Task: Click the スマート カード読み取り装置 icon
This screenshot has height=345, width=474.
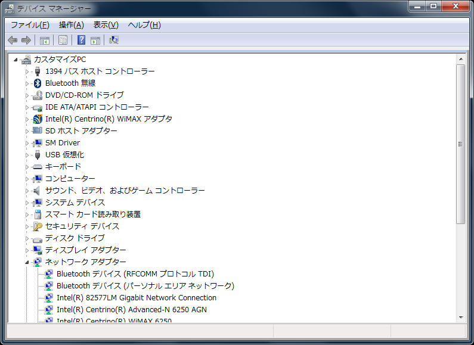Action: coord(38,215)
